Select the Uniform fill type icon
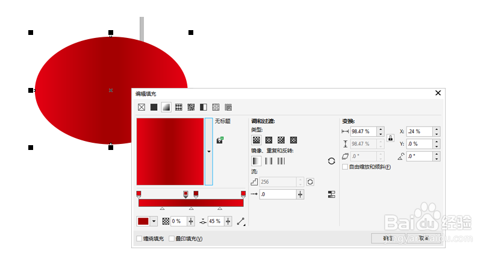This screenshot has height=256, width=501. click(x=154, y=107)
